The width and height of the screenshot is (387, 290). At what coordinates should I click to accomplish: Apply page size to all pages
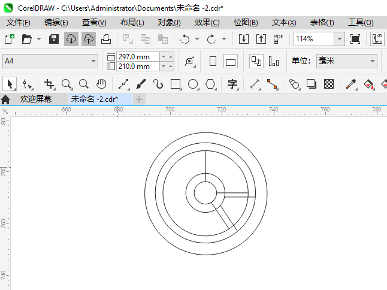(256, 61)
